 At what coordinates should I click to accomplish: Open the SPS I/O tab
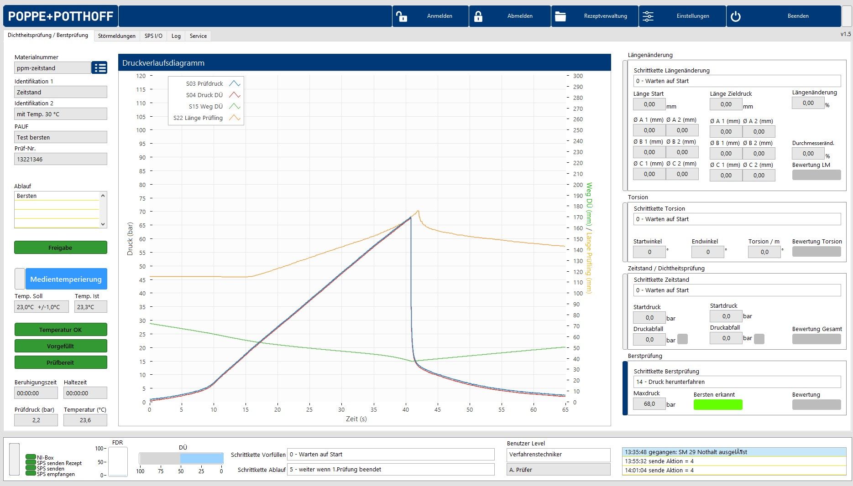(153, 36)
